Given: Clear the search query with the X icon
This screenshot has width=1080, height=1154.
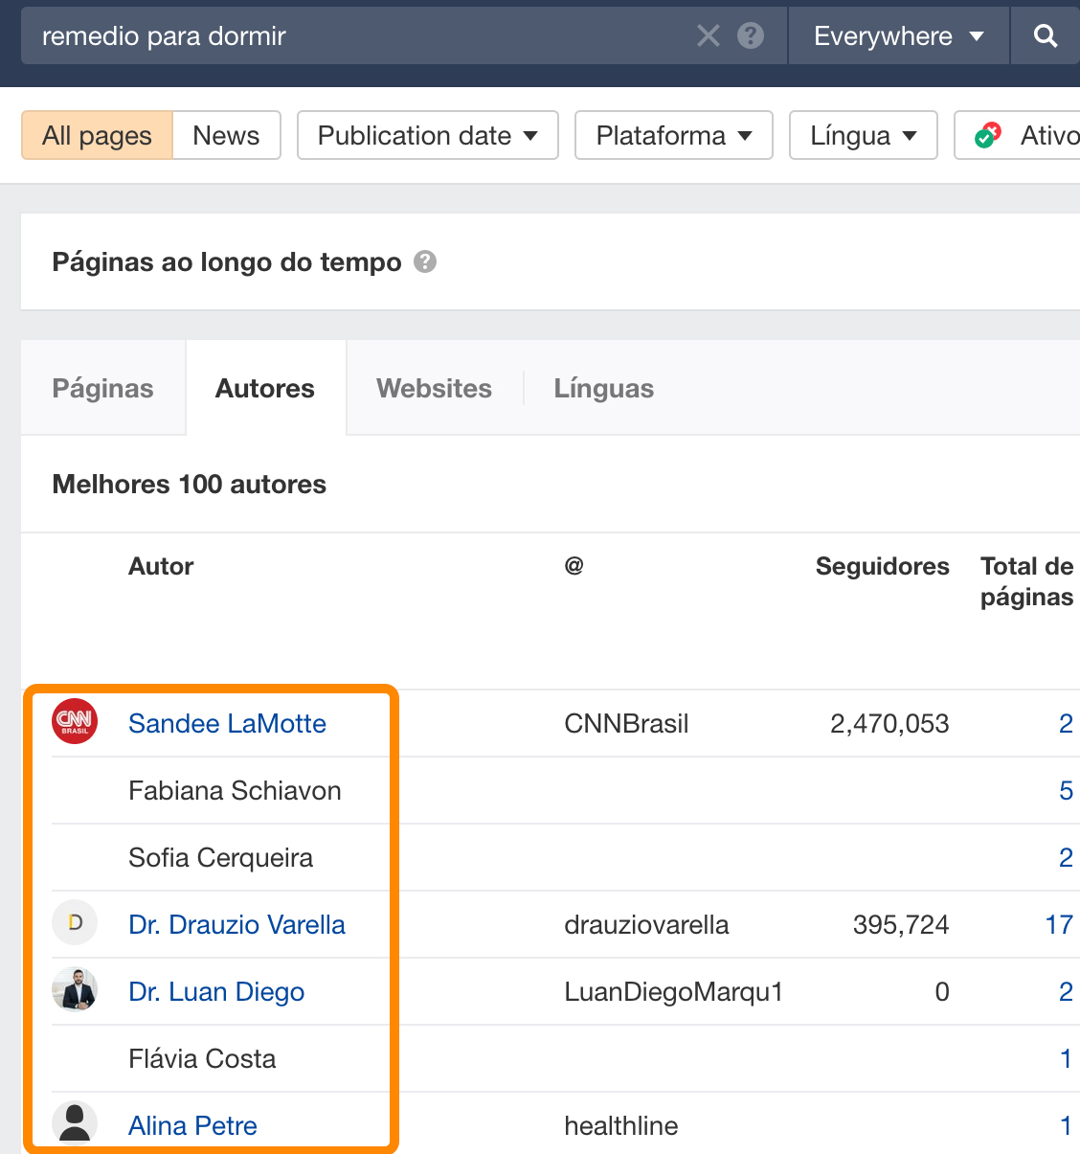Looking at the screenshot, I should (x=709, y=35).
